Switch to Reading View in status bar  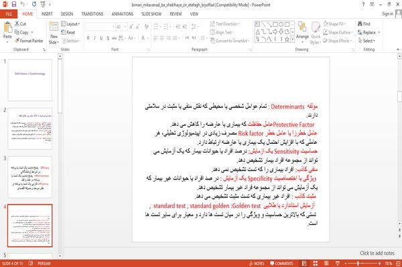pos(326,263)
